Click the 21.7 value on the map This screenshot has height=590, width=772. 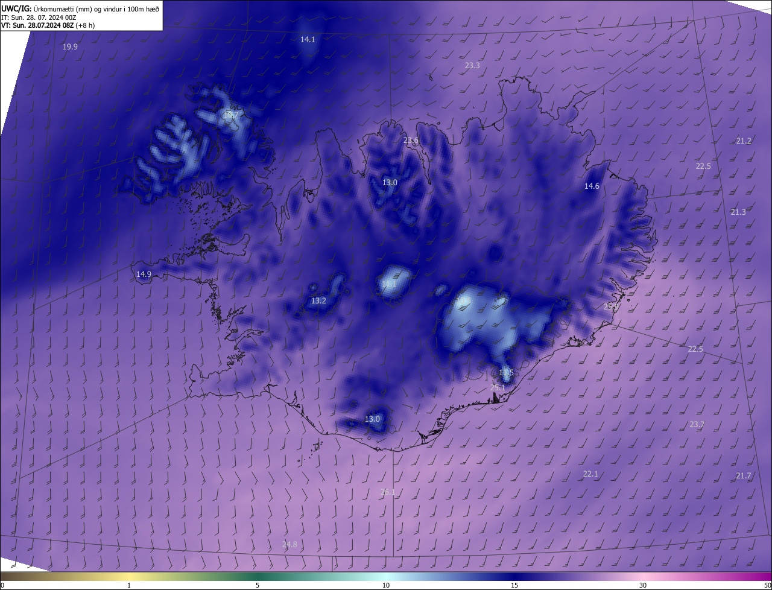[x=744, y=475]
